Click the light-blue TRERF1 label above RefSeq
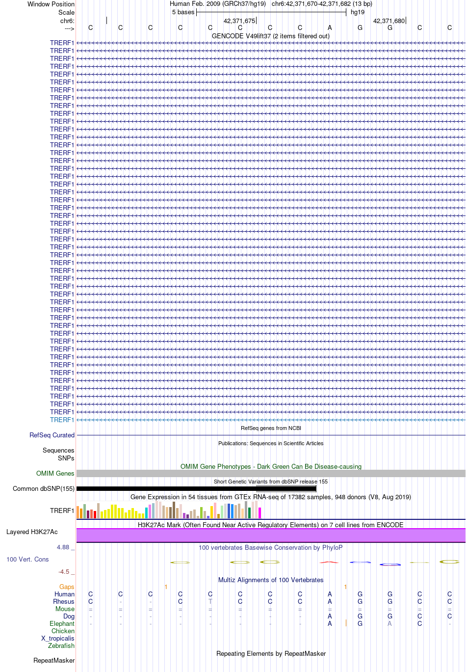The height and width of the screenshot is (672, 466). coord(62,420)
